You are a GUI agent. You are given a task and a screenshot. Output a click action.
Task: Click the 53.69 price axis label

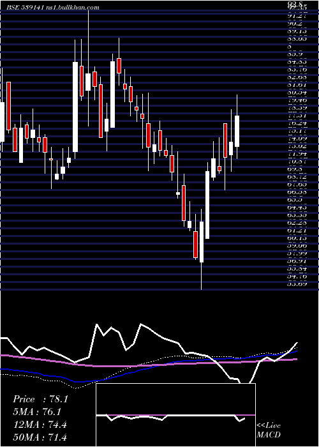click(x=297, y=284)
